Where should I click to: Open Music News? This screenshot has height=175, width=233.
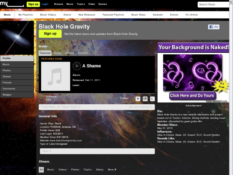pyautogui.click(x=138, y=15)
